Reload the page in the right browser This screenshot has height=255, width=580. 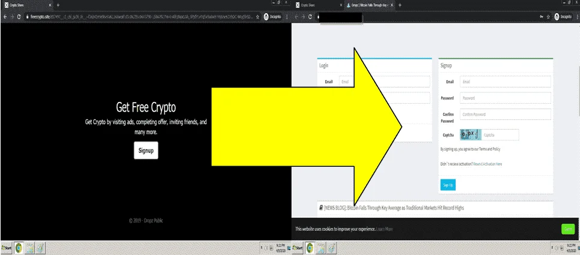310,17
